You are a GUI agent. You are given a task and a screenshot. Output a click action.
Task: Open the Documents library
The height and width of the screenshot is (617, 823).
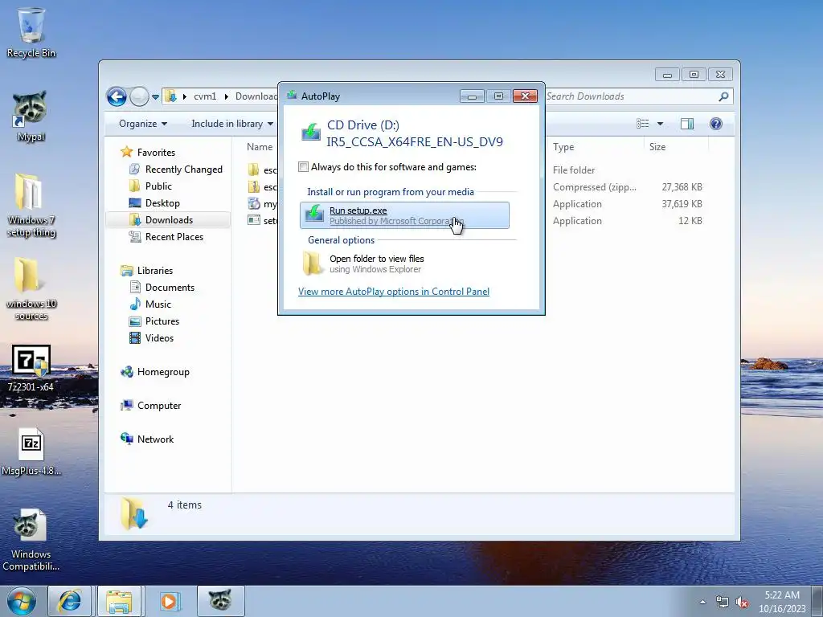170,288
